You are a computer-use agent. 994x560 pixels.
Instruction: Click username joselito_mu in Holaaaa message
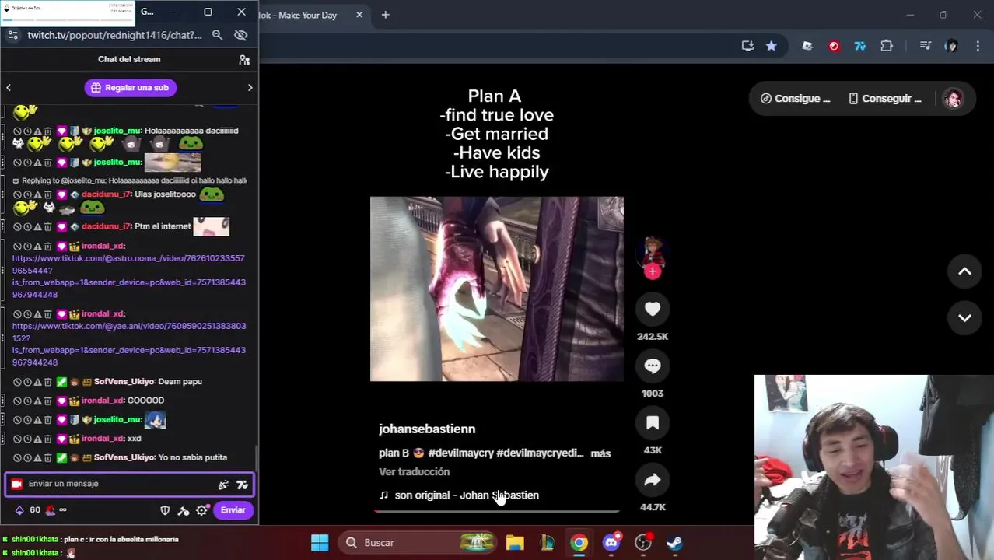pos(117,131)
